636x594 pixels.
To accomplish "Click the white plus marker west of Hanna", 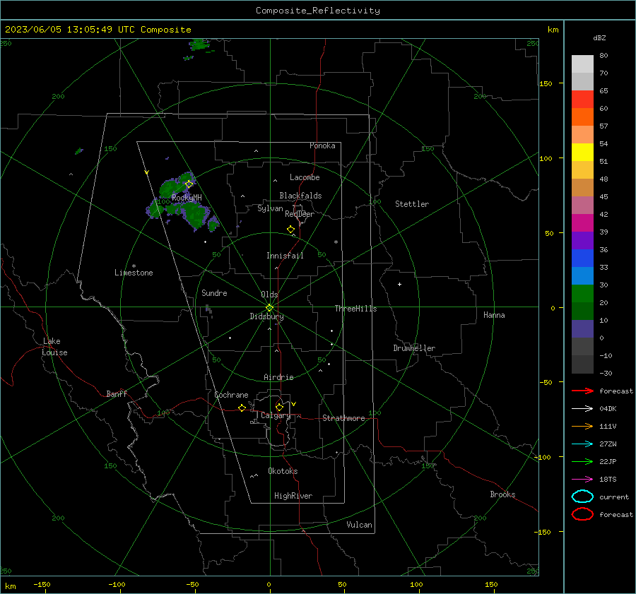I will [399, 284].
